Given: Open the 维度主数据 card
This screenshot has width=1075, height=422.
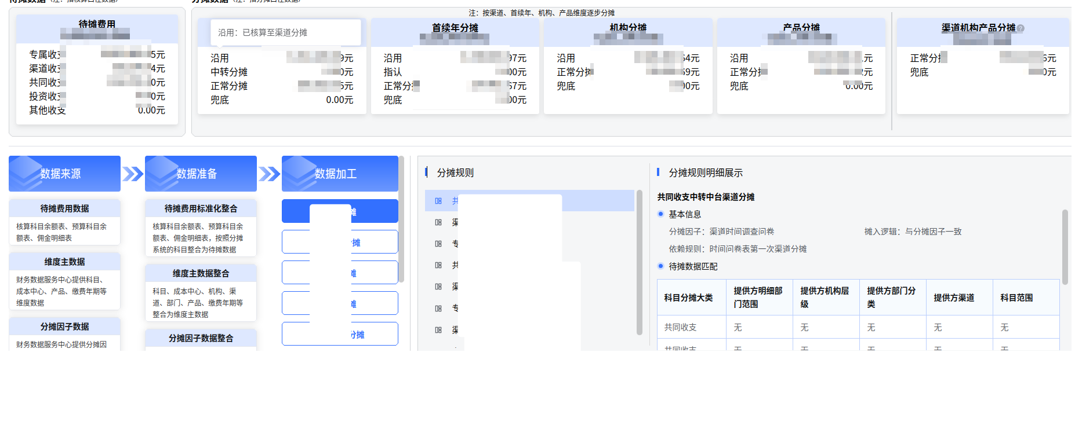Looking at the screenshot, I should 64,281.
